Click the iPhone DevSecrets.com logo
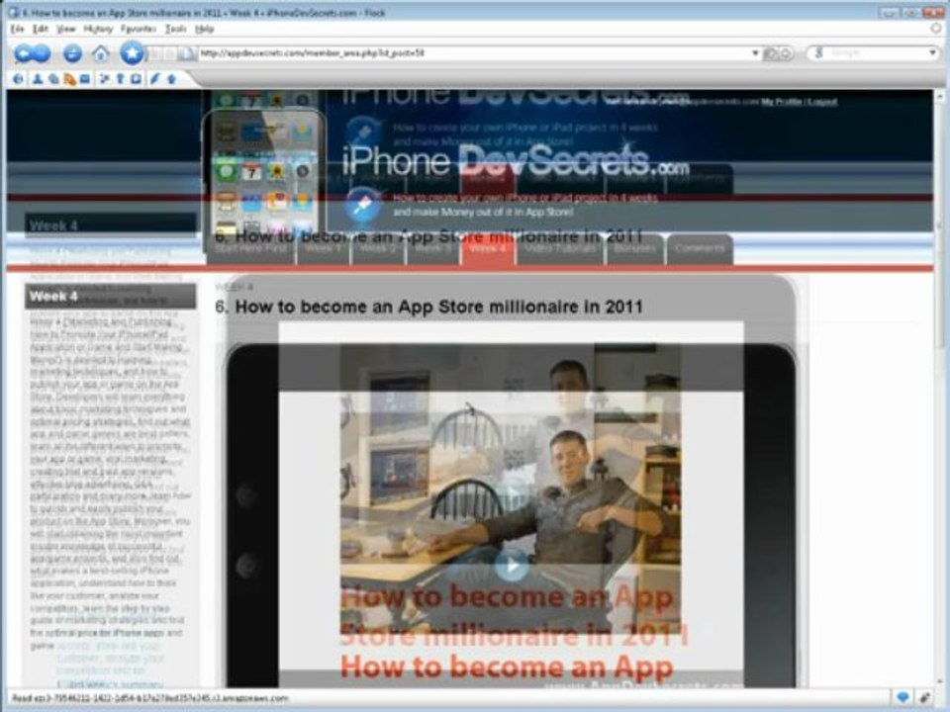The width and height of the screenshot is (950, 712). tap(515, 161)
